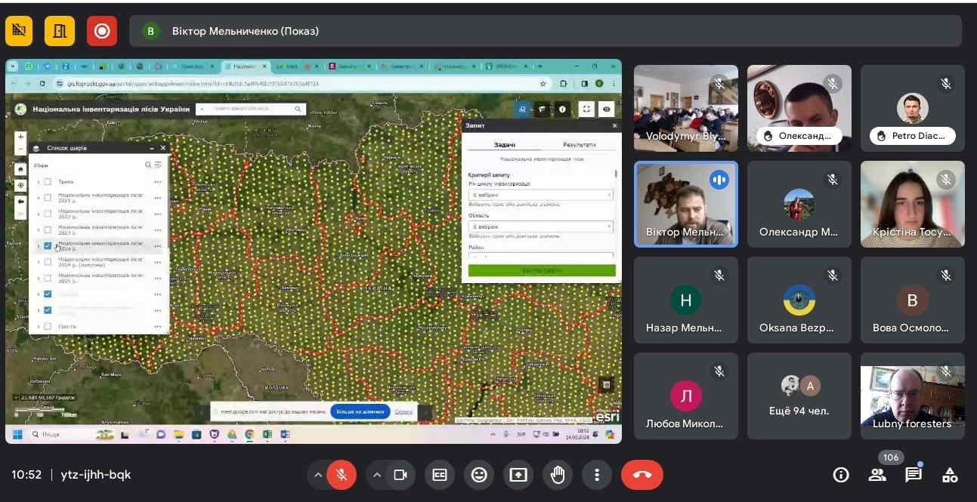Click the green apply button in Запит
Image resolution: width=977 pixels, height=502 pixels.
coord(542,270)
